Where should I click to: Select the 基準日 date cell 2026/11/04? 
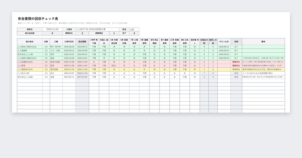[52, 29]
